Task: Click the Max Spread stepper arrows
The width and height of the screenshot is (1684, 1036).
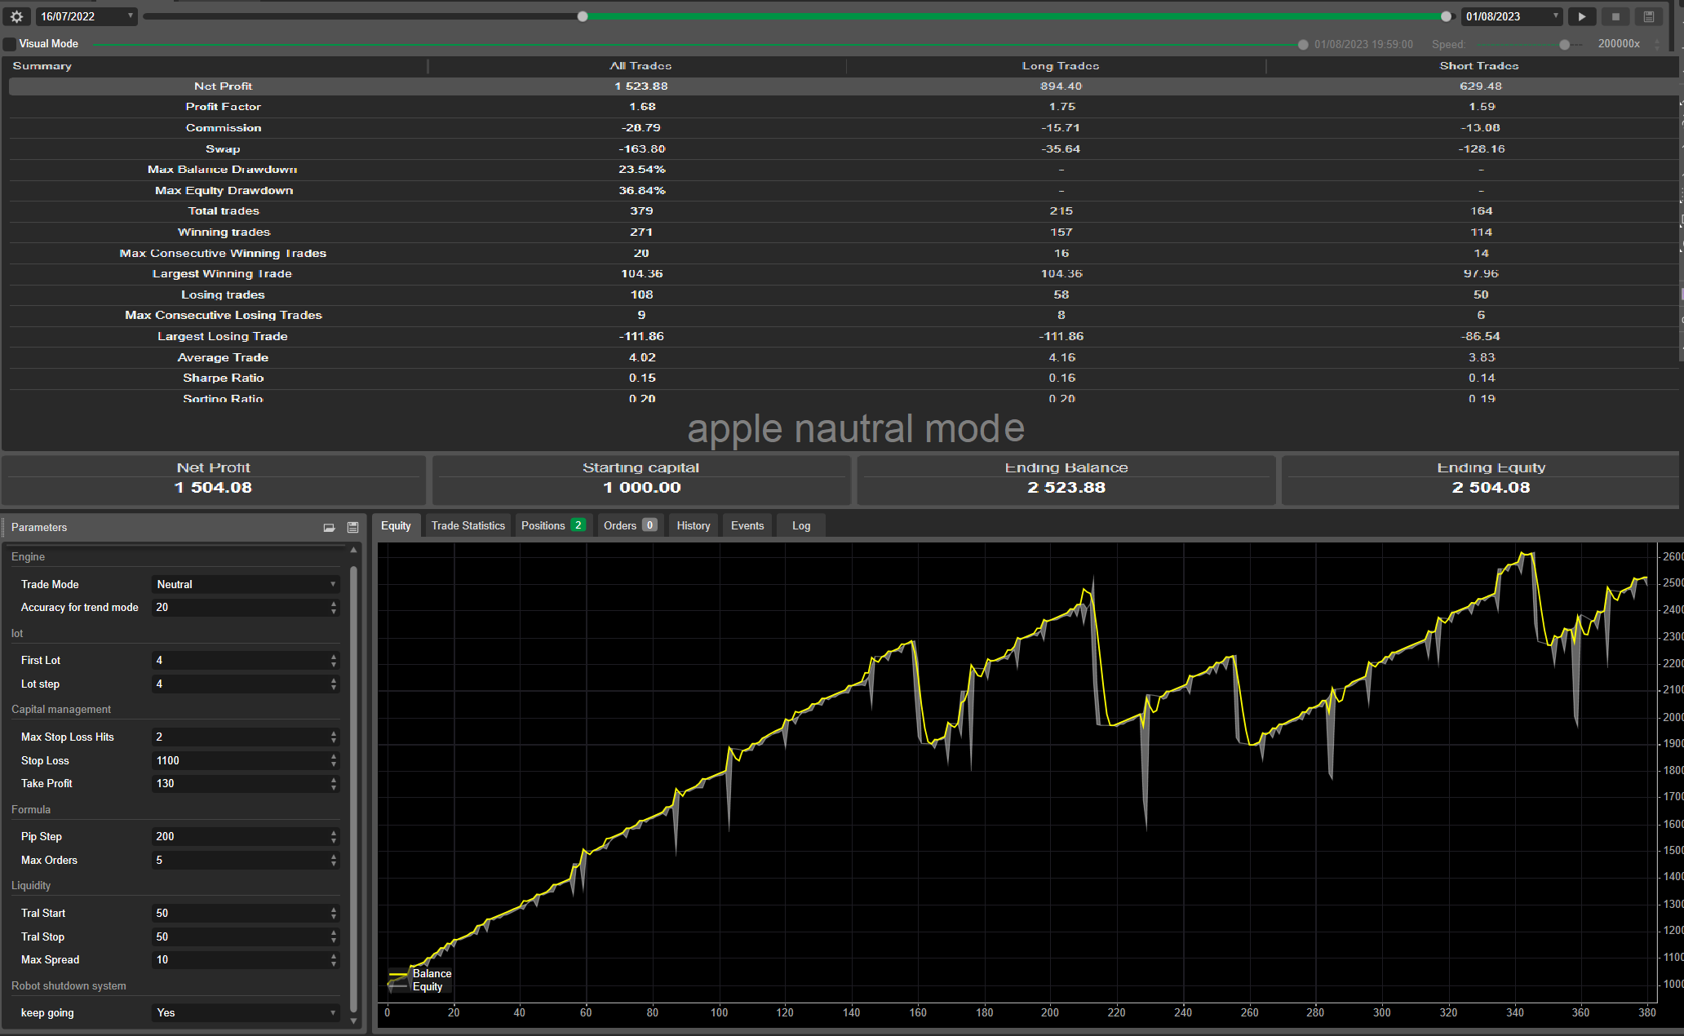Action: pos(334,960)
